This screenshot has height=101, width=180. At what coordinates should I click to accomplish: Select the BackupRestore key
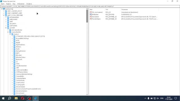point(21,51)
